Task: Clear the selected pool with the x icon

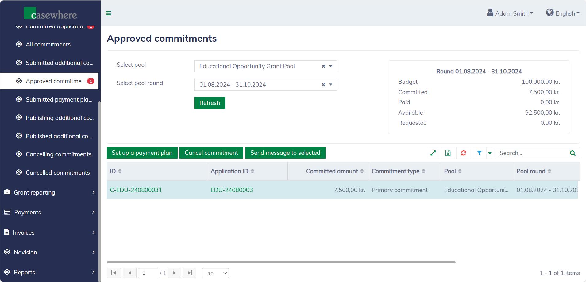Action: click(323, 66)
